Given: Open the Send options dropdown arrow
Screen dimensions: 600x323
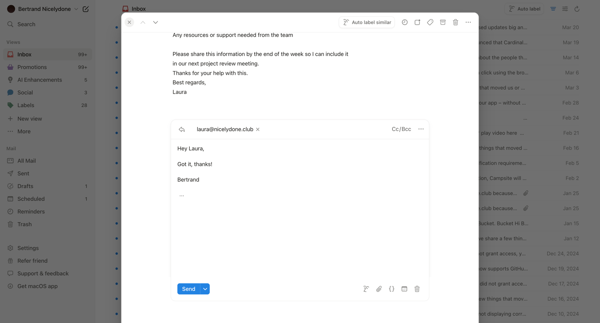Looking at the screenshot, I should [205, 289].
